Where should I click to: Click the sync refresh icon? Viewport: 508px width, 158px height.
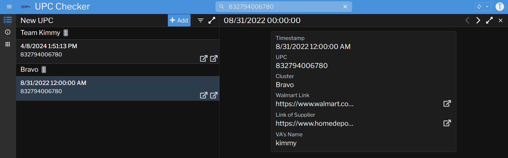click(x=479, y=7)
